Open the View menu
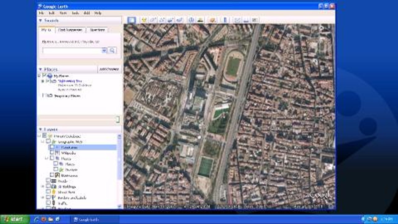Image resolution: width=398 pixels, height=224 pixels. 63,13
